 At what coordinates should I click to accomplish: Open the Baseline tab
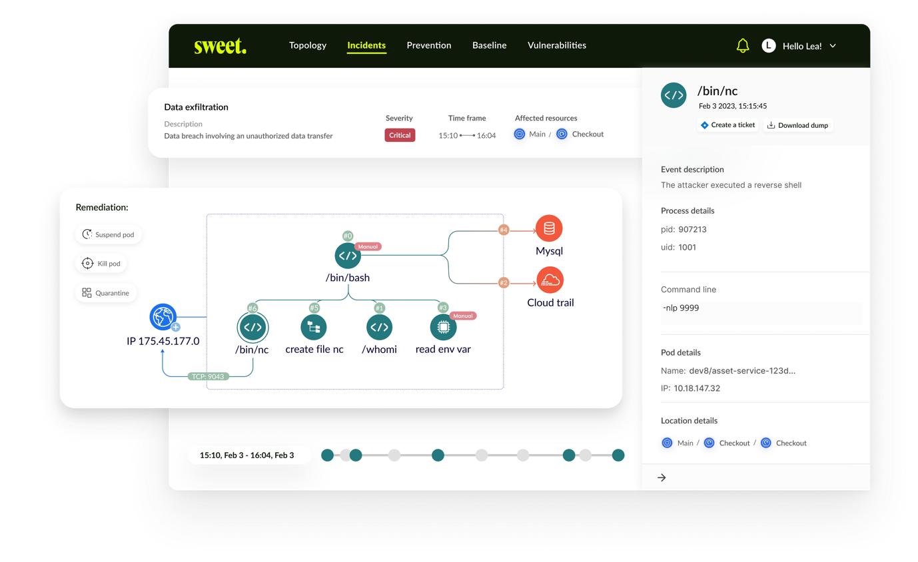pos(490,45)
